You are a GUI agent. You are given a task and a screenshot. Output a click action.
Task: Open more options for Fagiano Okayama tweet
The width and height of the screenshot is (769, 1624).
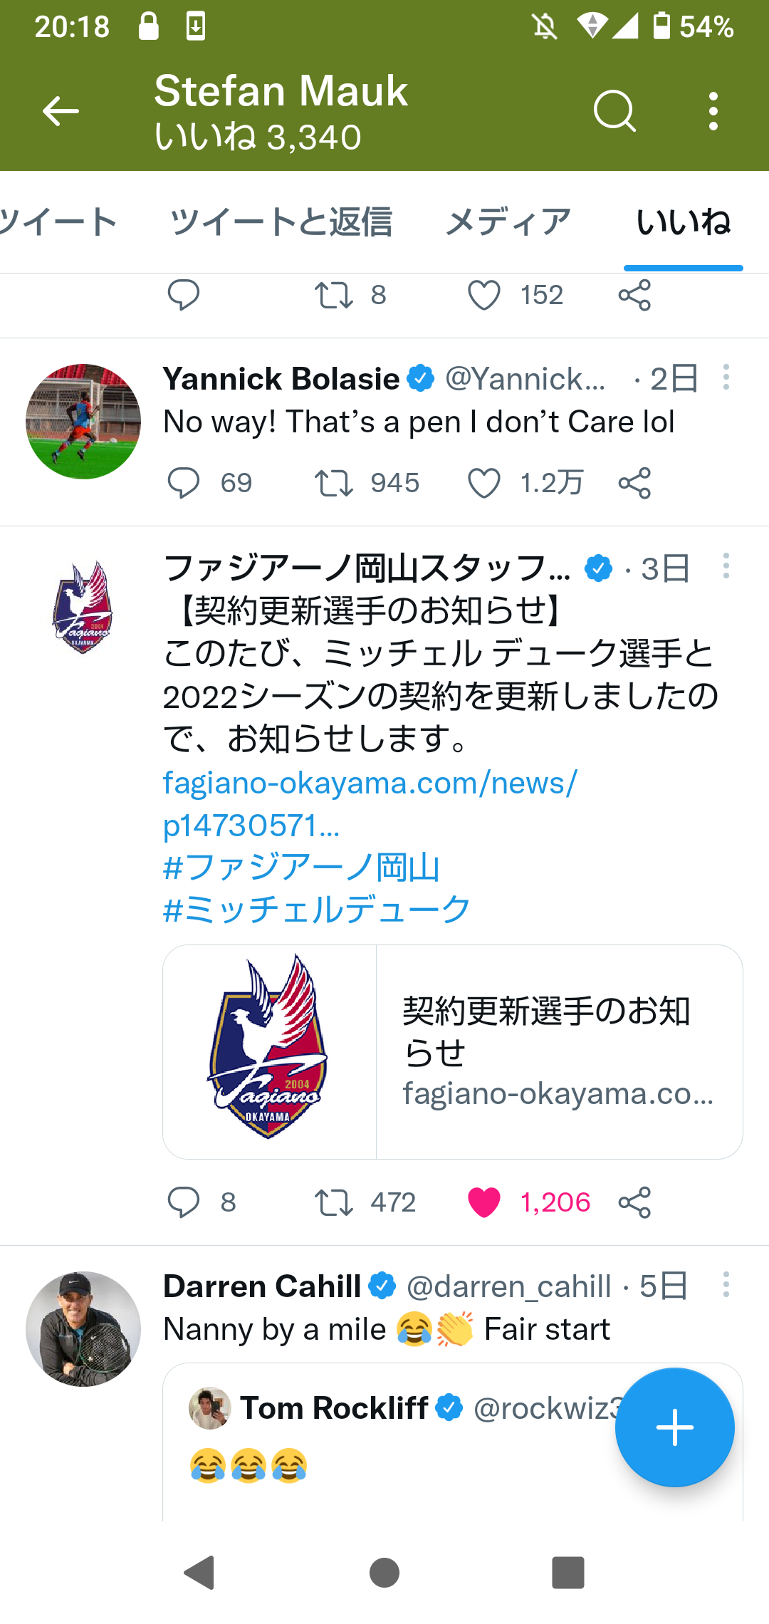click(x=726, y=566)
